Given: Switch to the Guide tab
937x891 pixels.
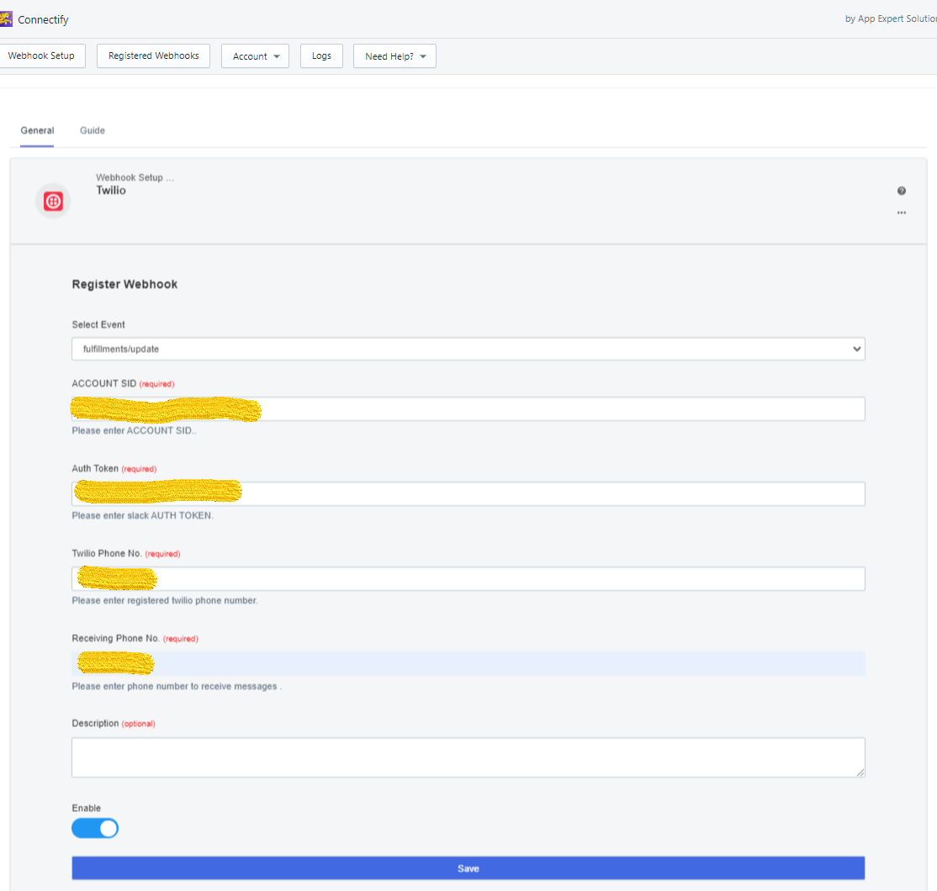Looking at the screenshot, I should [x=93, y=131].
